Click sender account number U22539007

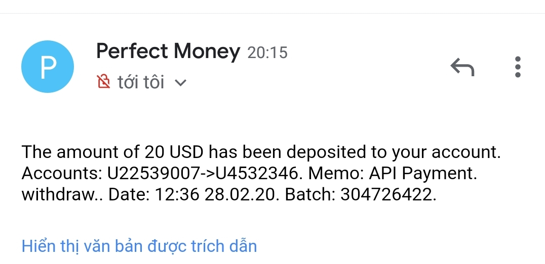coord(152,173)
